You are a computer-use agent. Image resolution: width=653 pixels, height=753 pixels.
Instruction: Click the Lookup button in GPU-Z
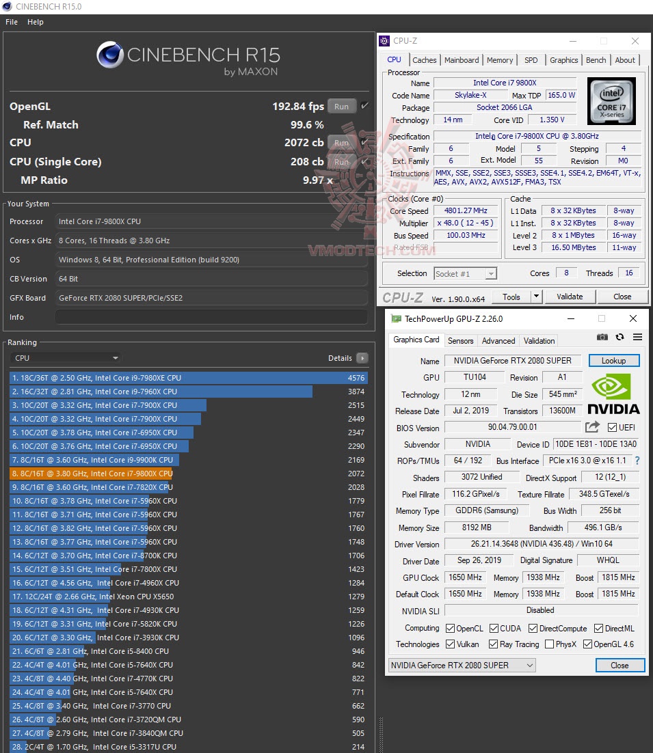[x=613, y=361]
